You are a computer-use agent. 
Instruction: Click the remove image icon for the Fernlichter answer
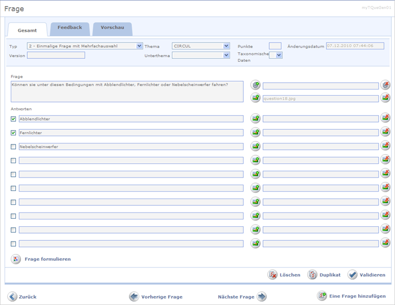[x=385, y=132]
